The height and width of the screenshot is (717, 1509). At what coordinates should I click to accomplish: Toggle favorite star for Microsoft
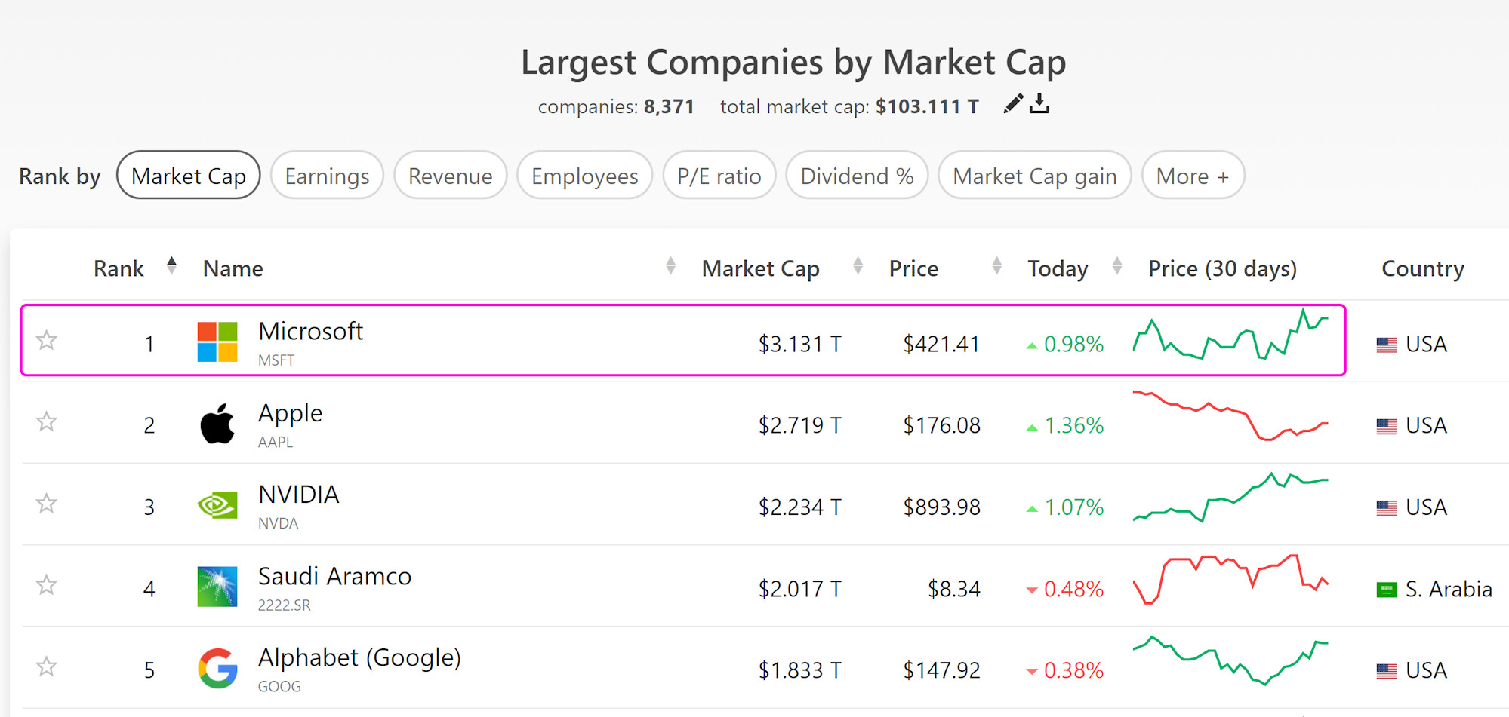point(47,341)
